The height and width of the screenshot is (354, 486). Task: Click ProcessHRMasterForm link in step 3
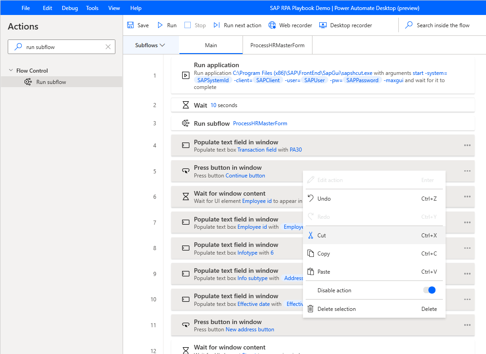click(x=260, y=123)
